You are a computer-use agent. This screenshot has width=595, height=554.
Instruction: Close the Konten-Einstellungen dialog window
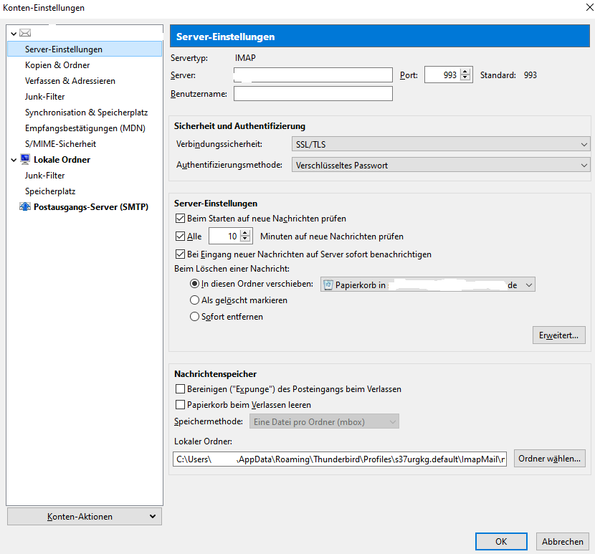(579, 8)
